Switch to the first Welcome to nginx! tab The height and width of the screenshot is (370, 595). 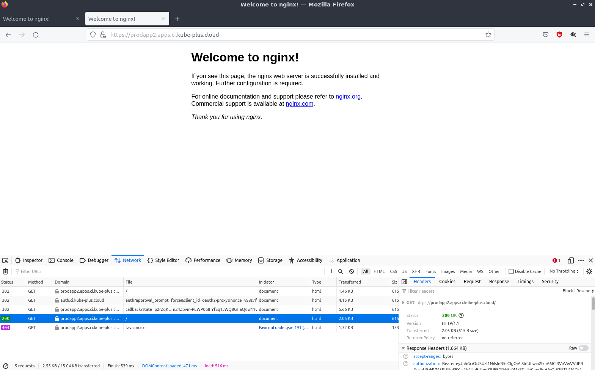click(x=41, y=19)
